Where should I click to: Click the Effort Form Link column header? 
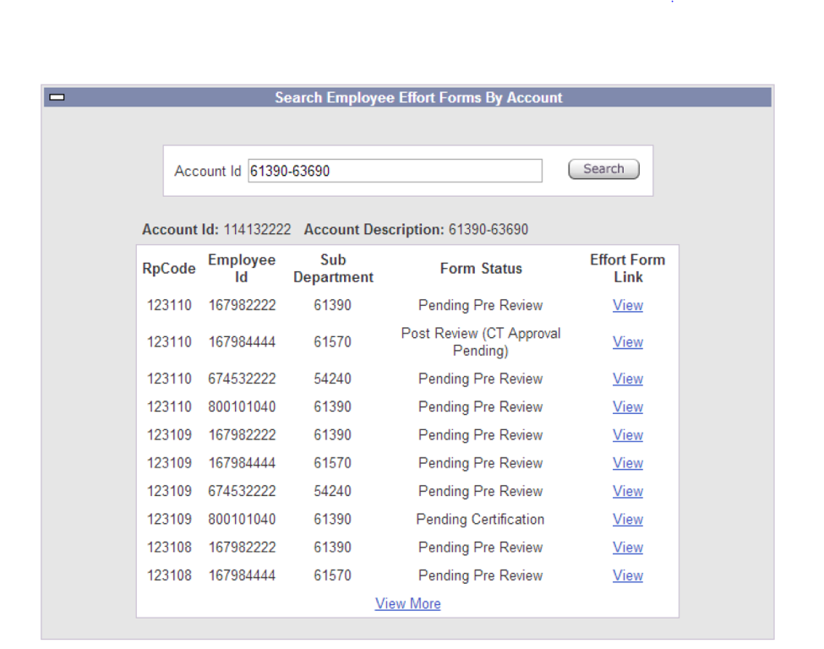pyautogui.click(x=627, y=269)
